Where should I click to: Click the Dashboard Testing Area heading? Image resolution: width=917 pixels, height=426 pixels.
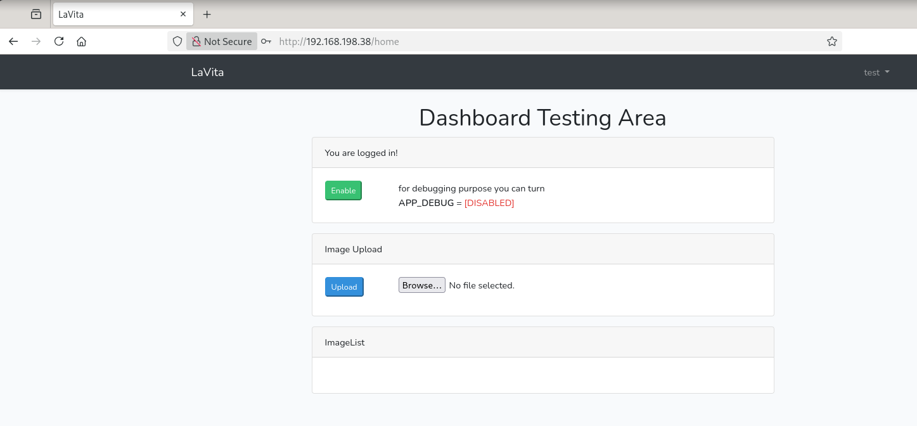coord(542,118)
